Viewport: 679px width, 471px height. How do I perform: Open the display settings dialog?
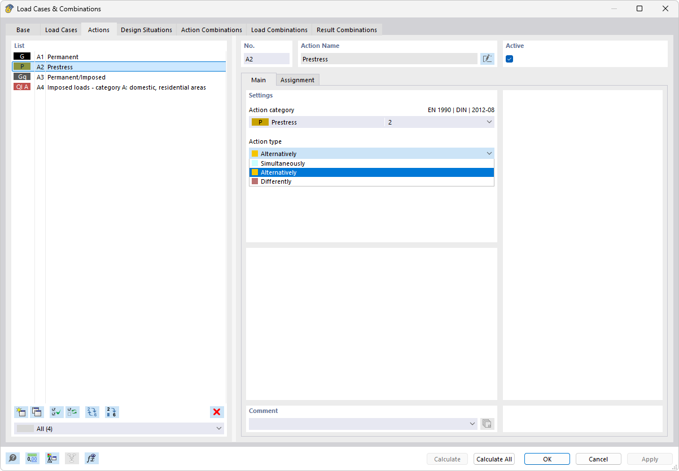pyautogui.click(x=52, y=458)
